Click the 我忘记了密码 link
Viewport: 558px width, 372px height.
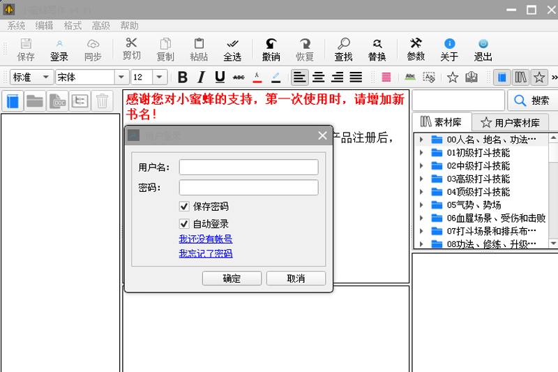[205, 253]
